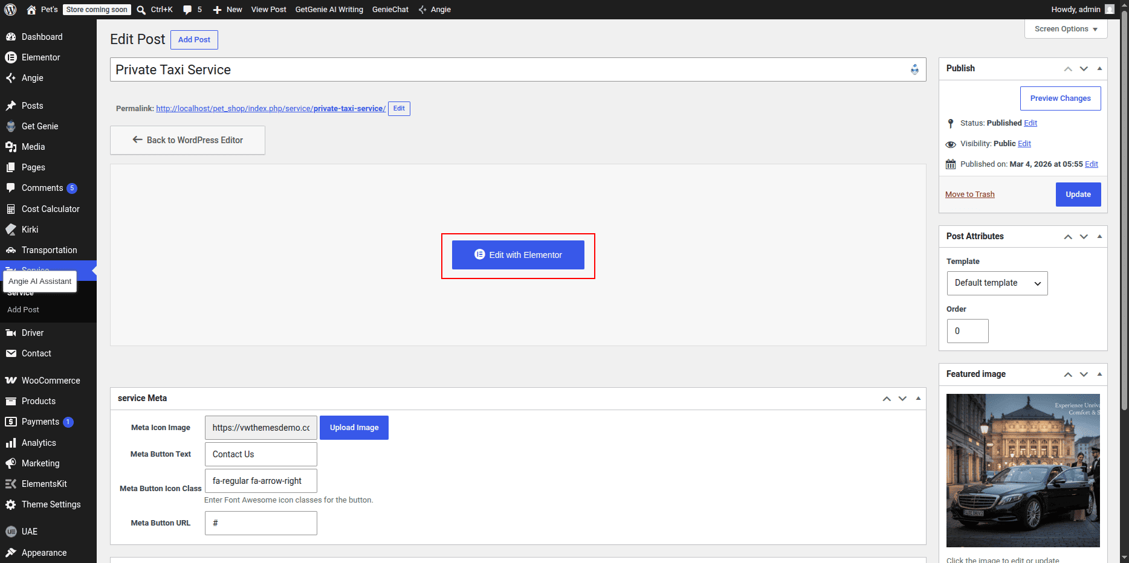The width and height of the screenshot is (1129, 563).
Task: Open GenieChat in the admin bar
Action: (x=390, y=10)
